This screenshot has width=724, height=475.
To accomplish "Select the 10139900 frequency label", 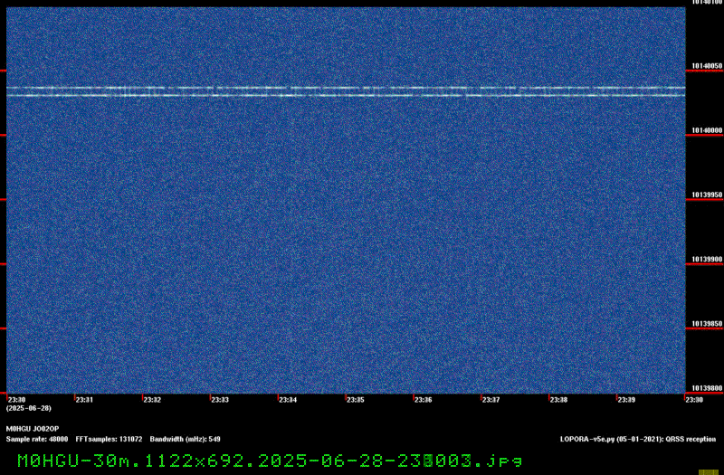I will click(707, 260).
